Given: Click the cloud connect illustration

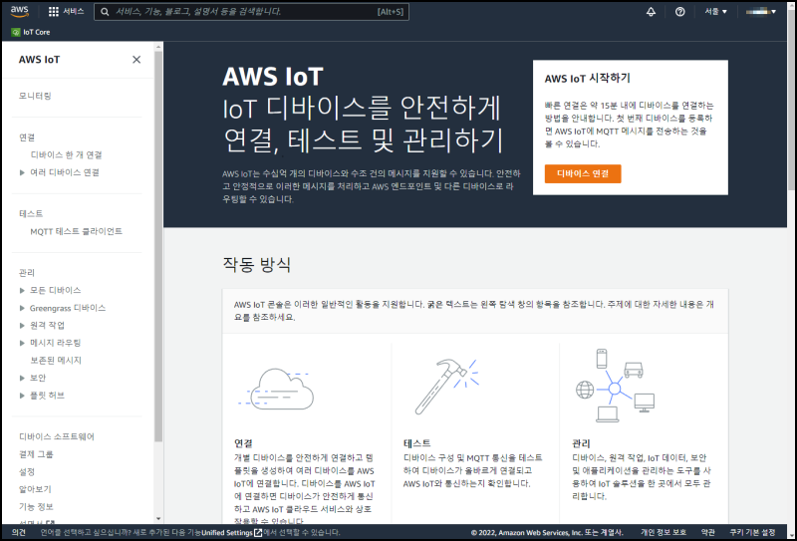Looking at the screenshot, I should 277,389.
